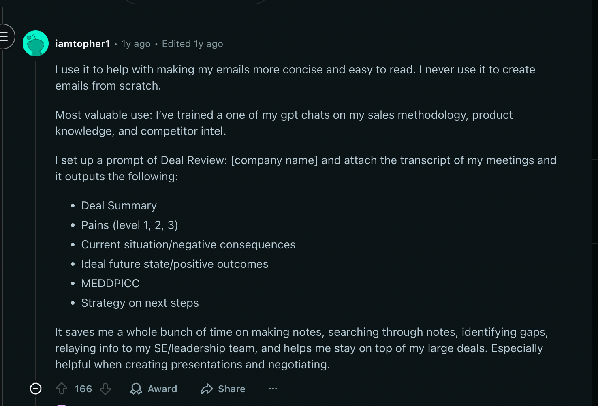Click the vote count showing 166
598x406 pixels.
tap(83, 389)
